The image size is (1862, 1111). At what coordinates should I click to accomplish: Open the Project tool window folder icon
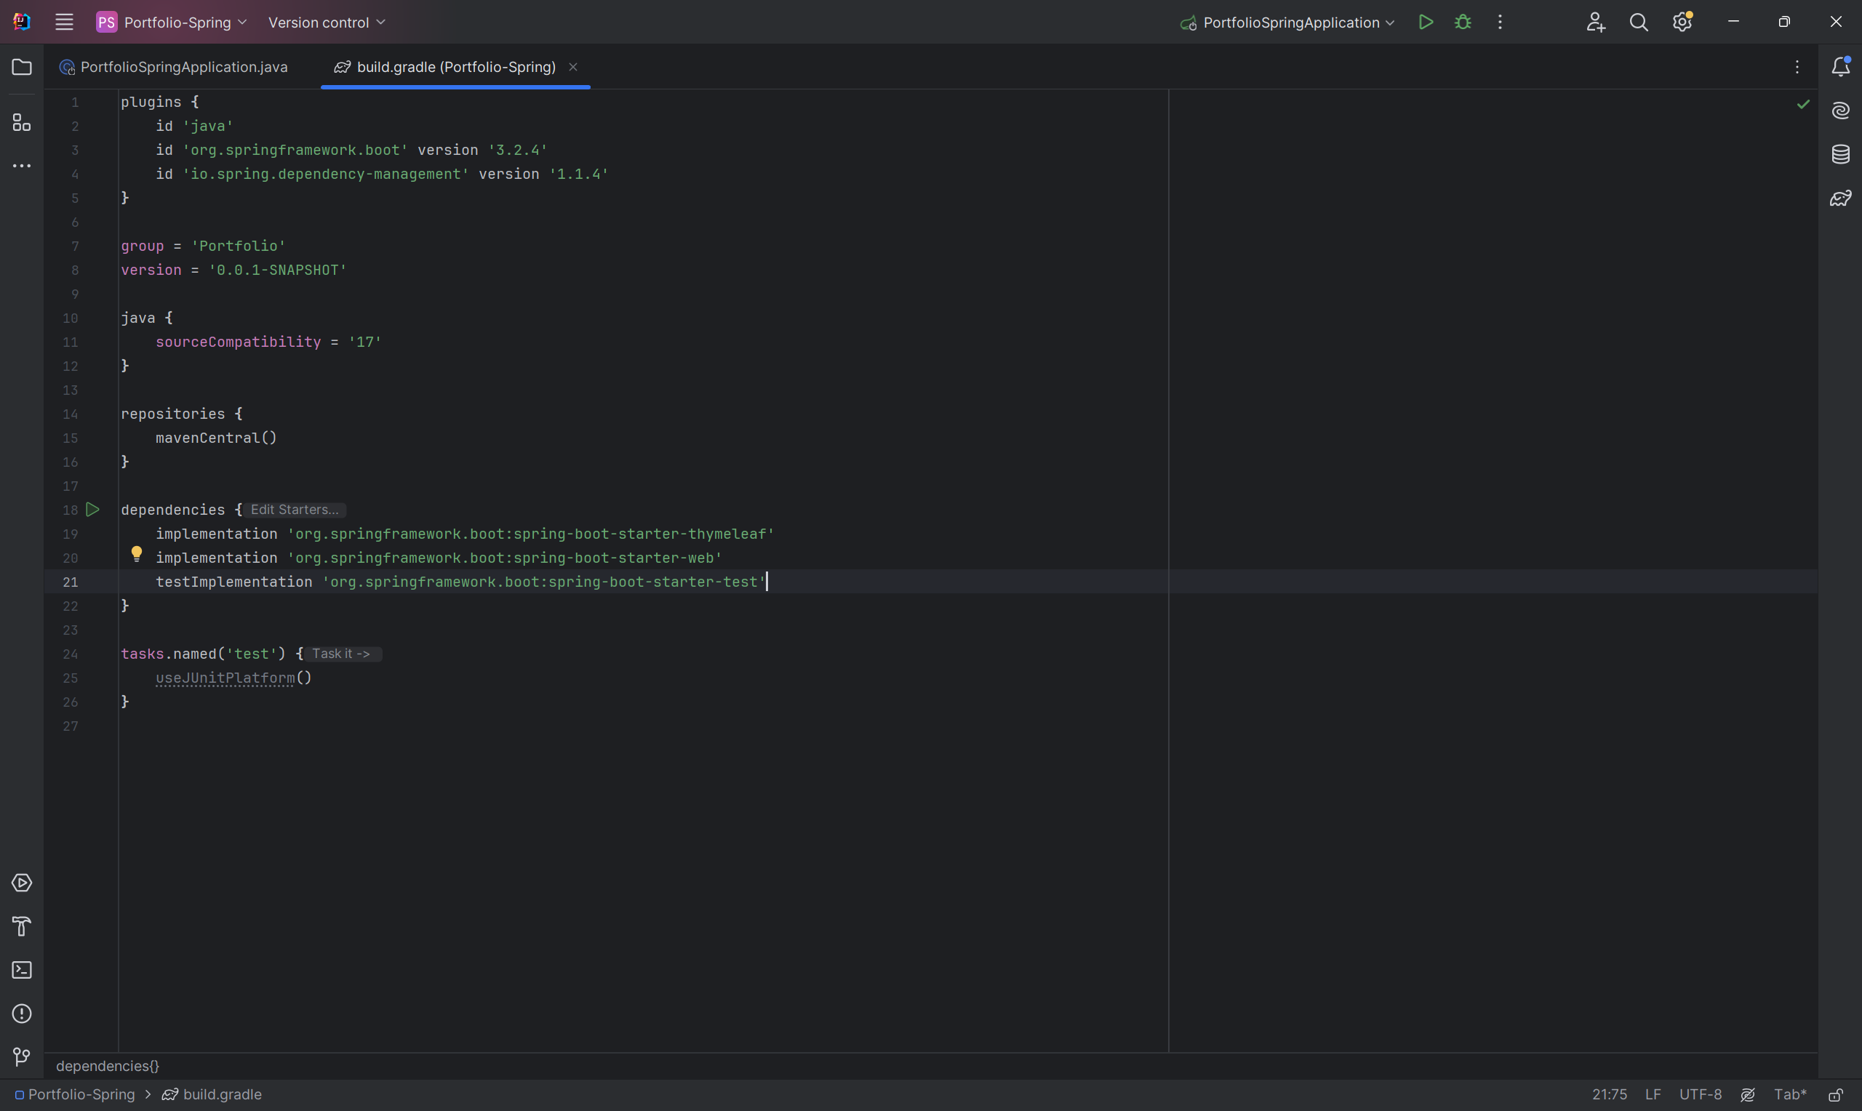(22, 68)
